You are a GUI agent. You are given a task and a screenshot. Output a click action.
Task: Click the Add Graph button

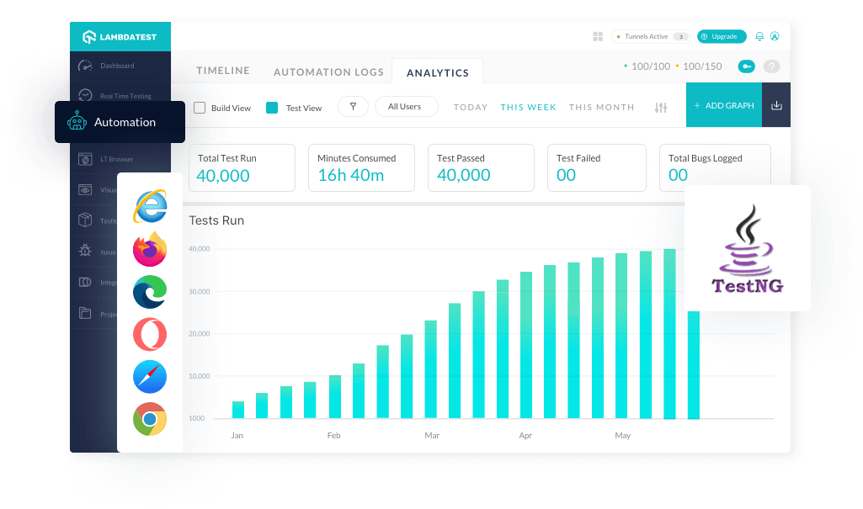[x=723, y=105]
